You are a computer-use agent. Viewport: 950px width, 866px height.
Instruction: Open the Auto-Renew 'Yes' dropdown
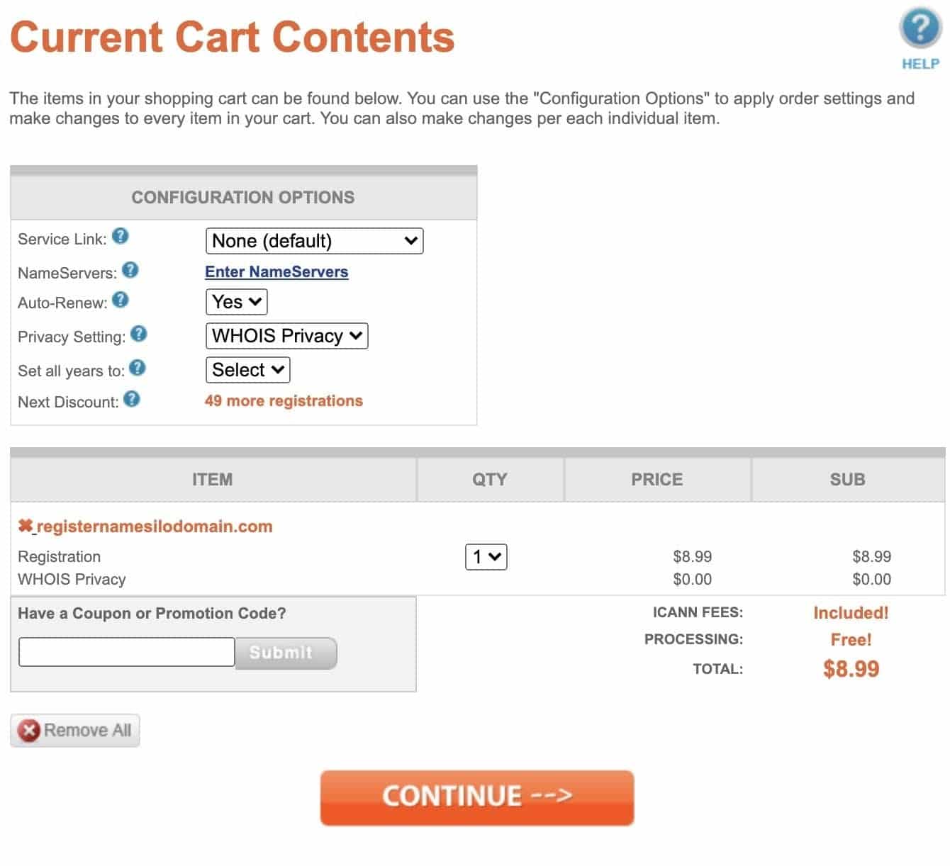pyautogui.click(x=236, y=302)
